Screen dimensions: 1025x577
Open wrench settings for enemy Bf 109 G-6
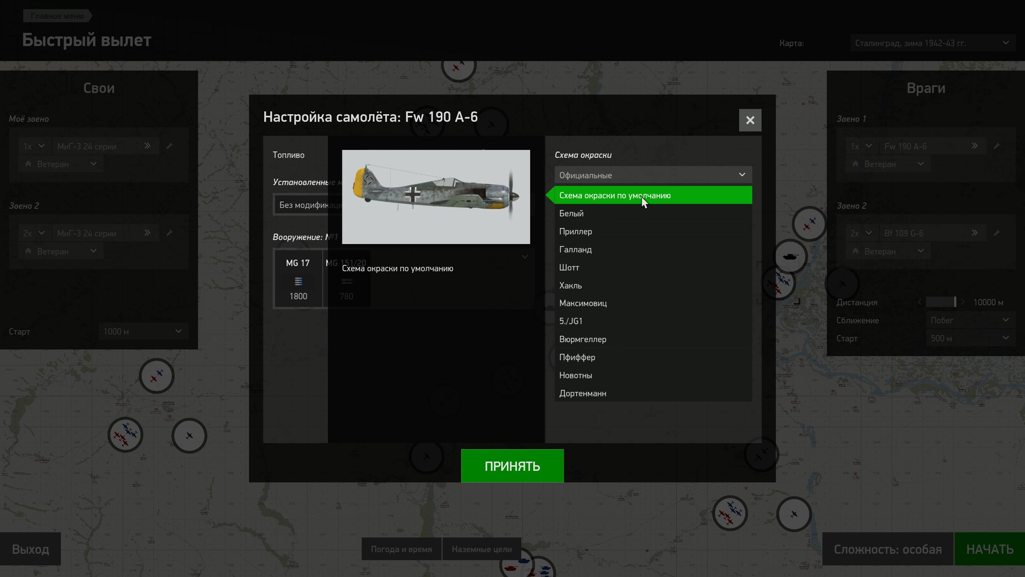[997, 233]
